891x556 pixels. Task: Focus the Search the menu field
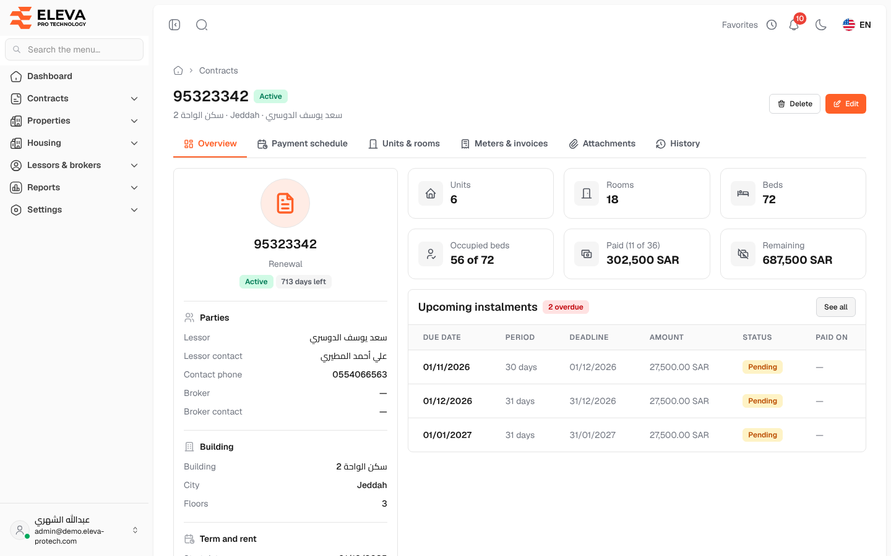74,49
